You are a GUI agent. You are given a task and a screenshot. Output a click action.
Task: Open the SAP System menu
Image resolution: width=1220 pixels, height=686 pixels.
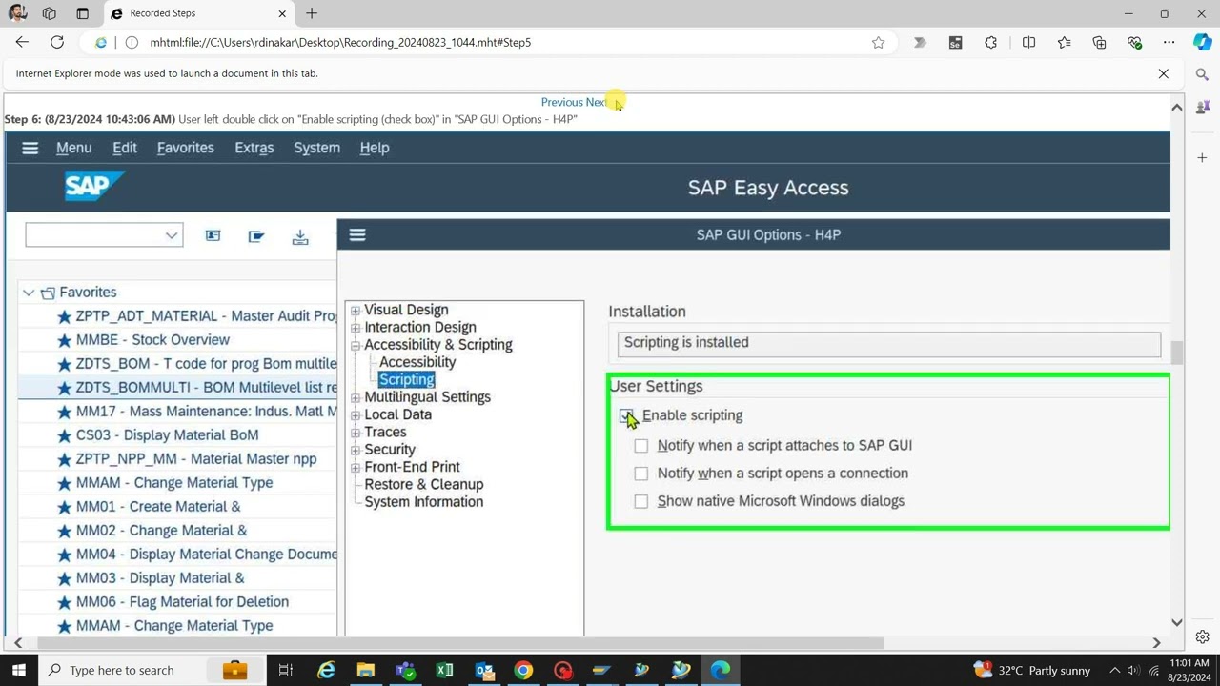(316, 148)
